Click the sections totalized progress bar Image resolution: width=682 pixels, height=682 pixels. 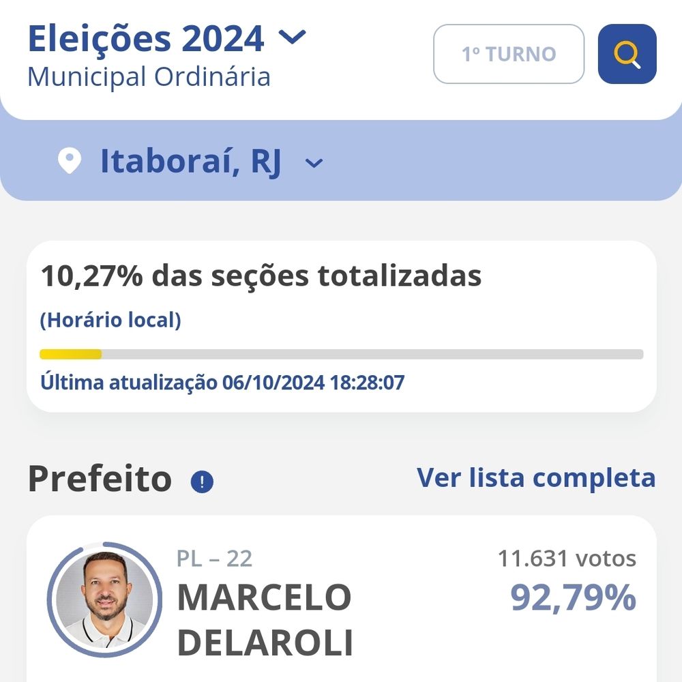coord(342,354)
